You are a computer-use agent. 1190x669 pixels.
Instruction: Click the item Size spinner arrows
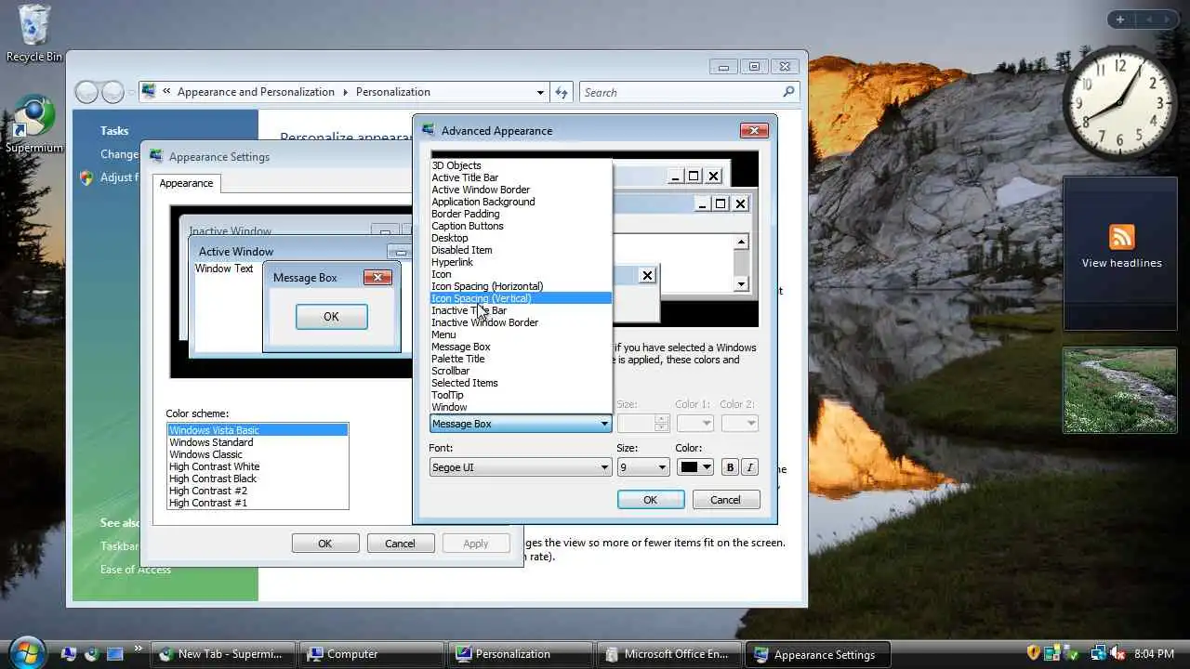pos(661,423)
